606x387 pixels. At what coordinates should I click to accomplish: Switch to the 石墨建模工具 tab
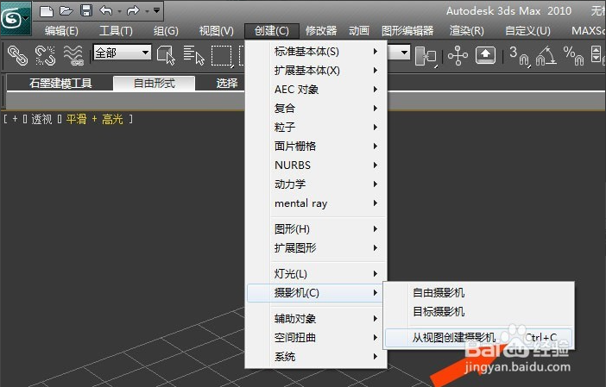pyautogui.click(x=60, y=83)
